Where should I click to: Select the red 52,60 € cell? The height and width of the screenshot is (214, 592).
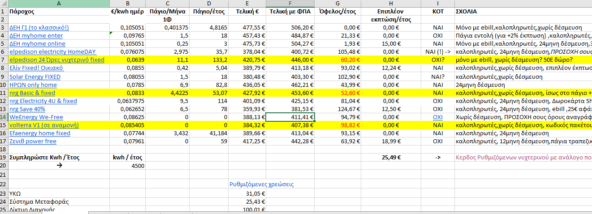pos(338,93)
